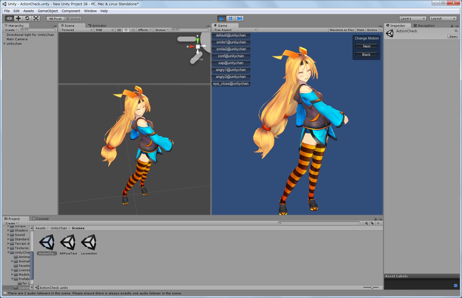The width and height of the screenshot is (462, 298).
Task: Select the Hand view tool
Action: point(9,18)
